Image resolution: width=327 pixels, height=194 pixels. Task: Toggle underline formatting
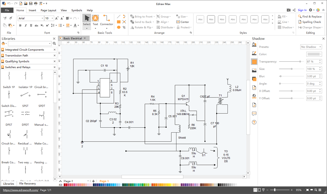coord(31,25)
